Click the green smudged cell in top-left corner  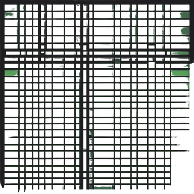click(11, 15)
